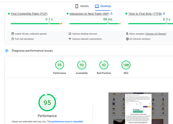Click the large Performance title below gauge
Image resolution: width=173 pixels, height=124 pixels.
click(x=47, y=116)
